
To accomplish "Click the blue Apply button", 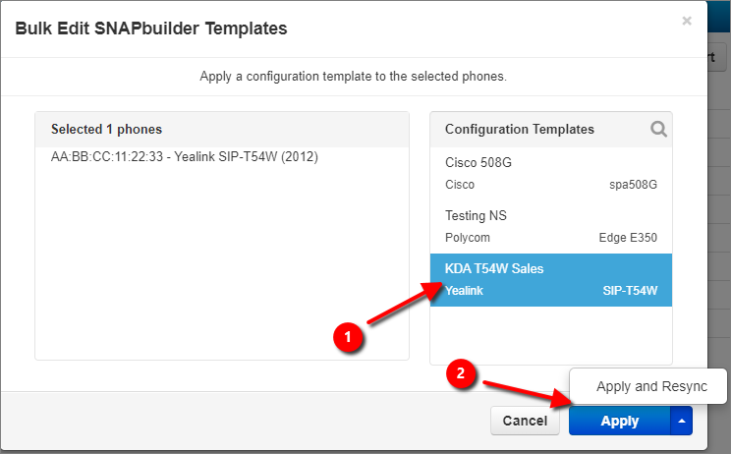I will [620, 421].
